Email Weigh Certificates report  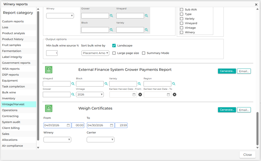point(244,110)
